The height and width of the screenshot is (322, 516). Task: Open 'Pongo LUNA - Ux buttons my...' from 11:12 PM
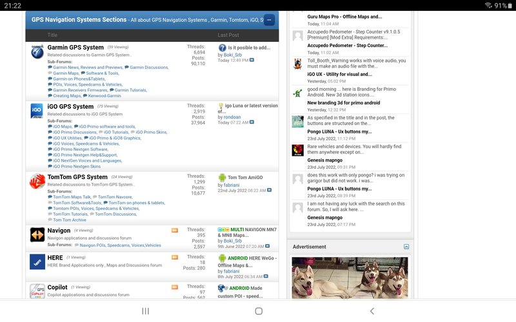pos(339,131)
